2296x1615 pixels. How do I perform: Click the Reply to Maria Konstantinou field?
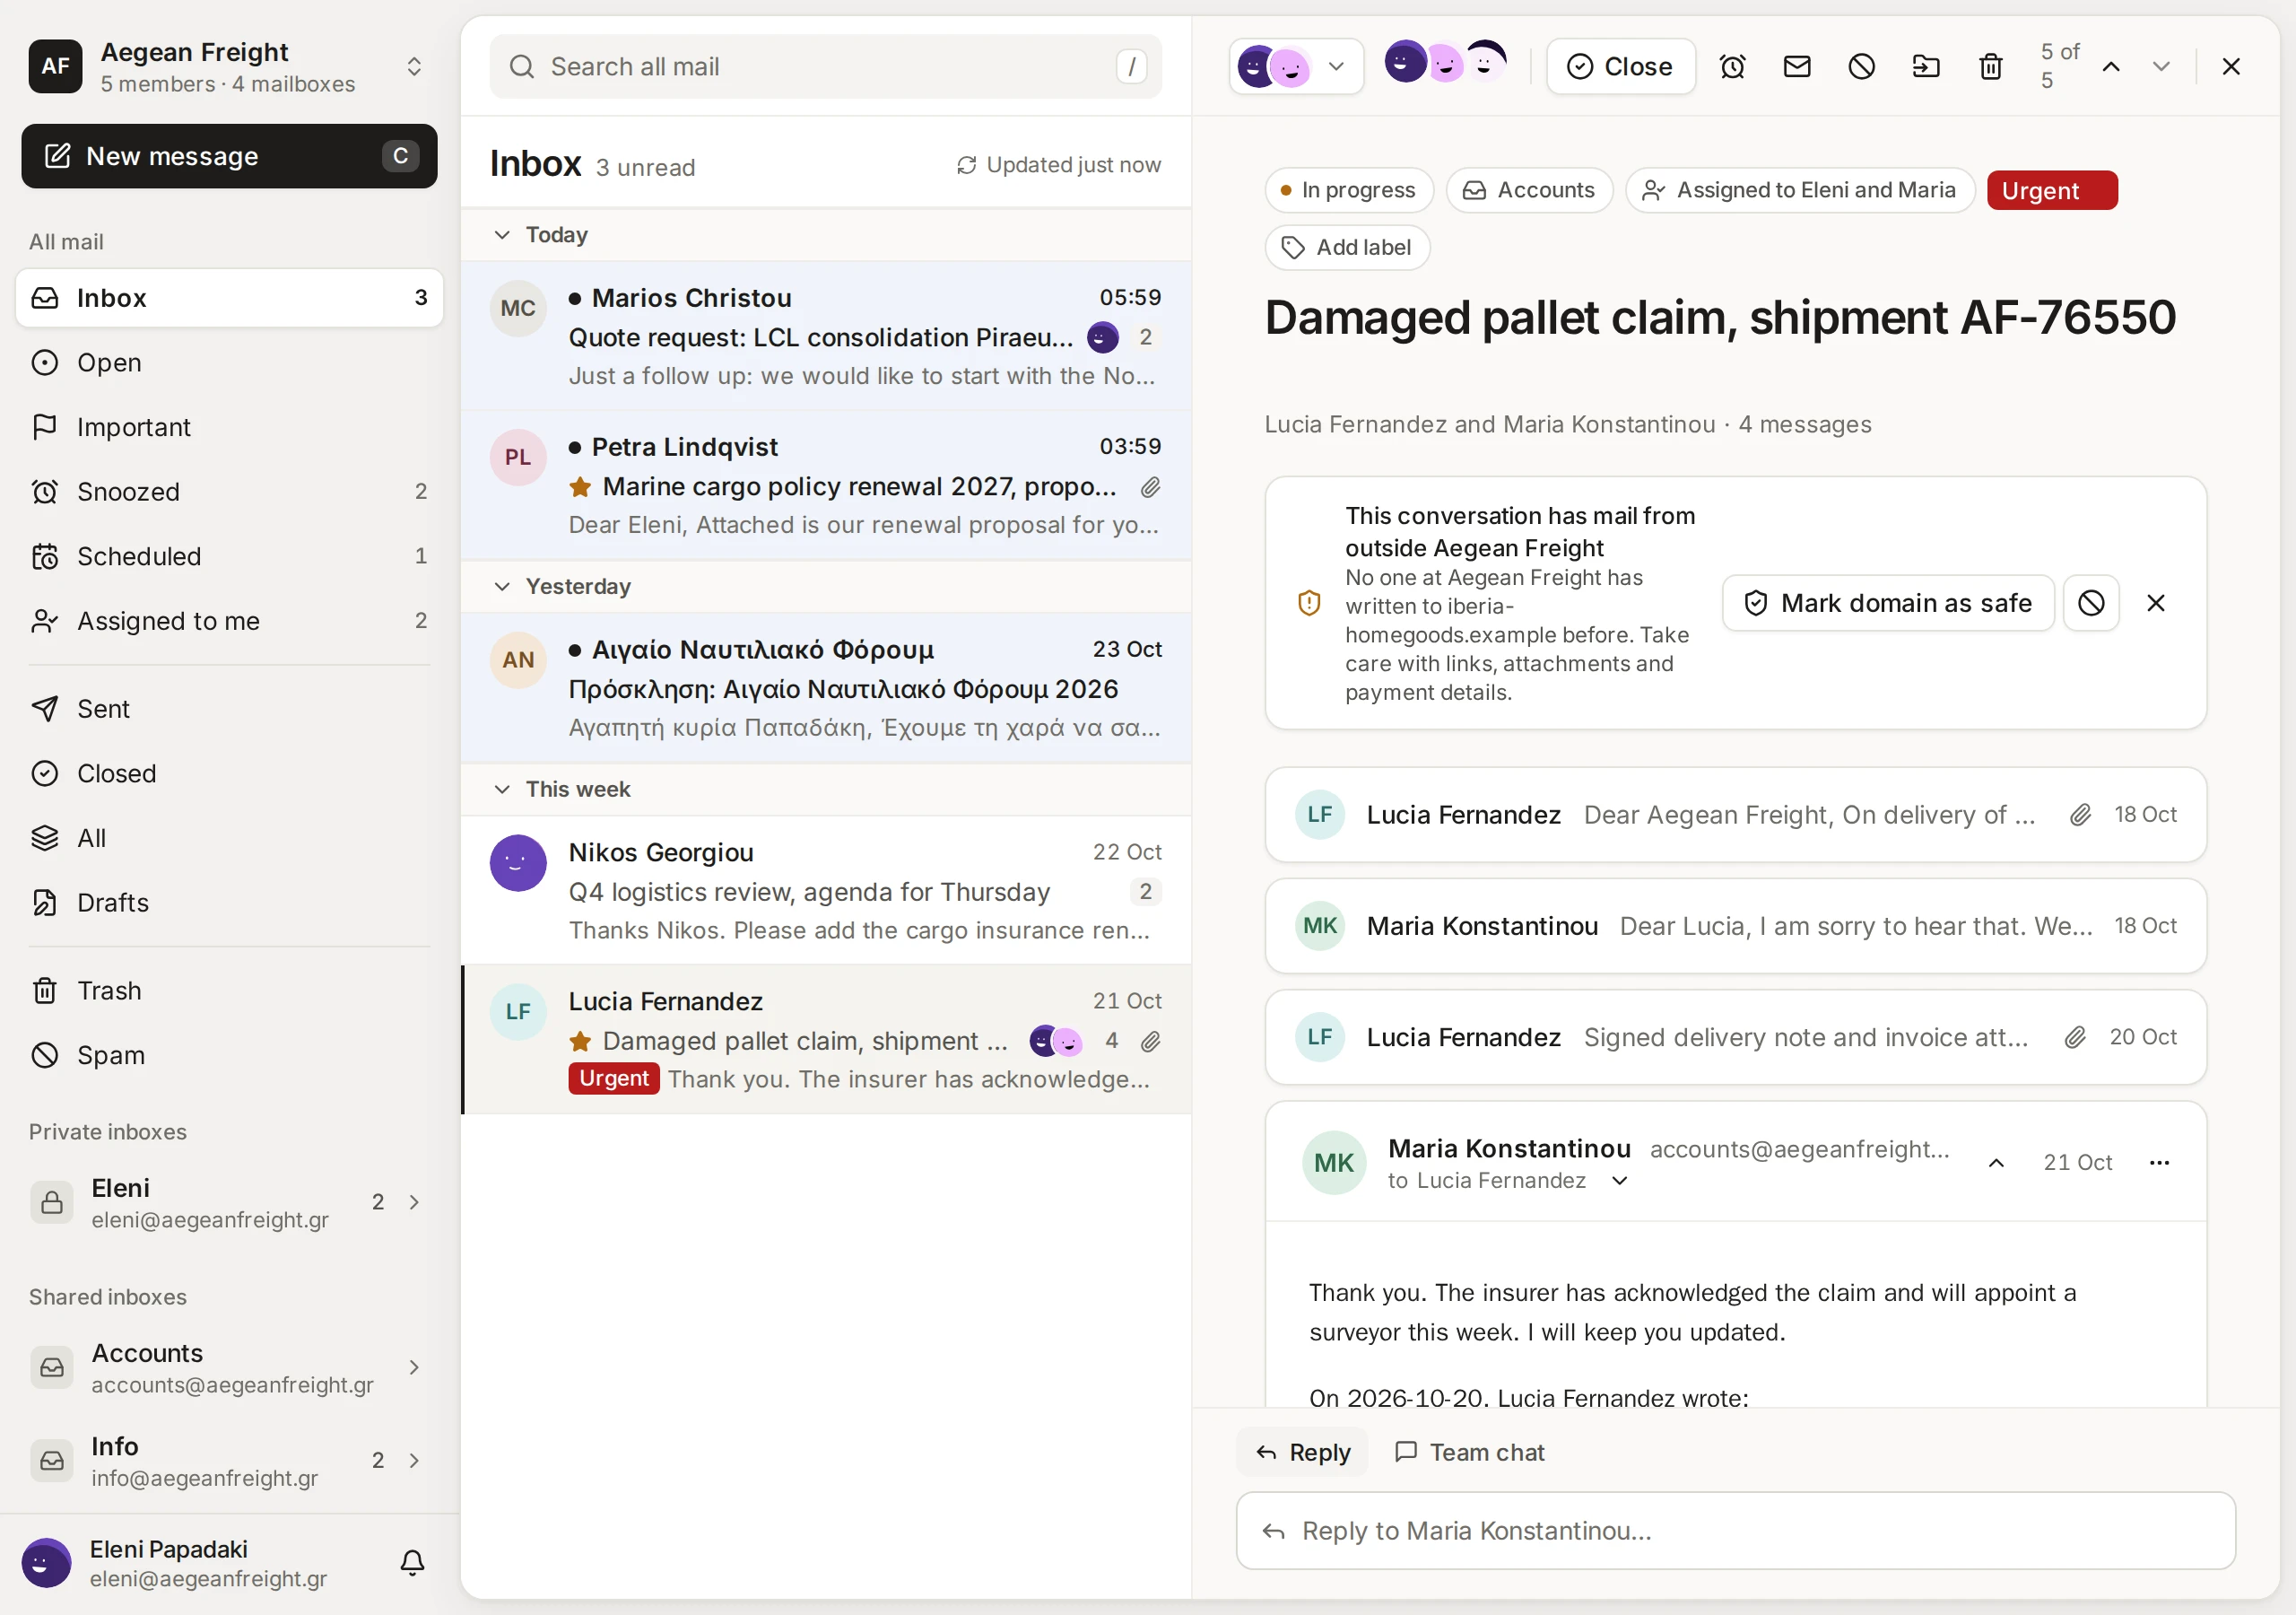(x=1735, y=1531)
